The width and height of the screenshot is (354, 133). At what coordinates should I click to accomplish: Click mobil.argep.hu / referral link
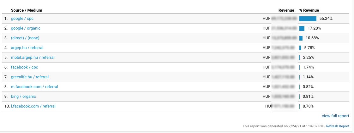pyautogui.click(x=33, y=58)
